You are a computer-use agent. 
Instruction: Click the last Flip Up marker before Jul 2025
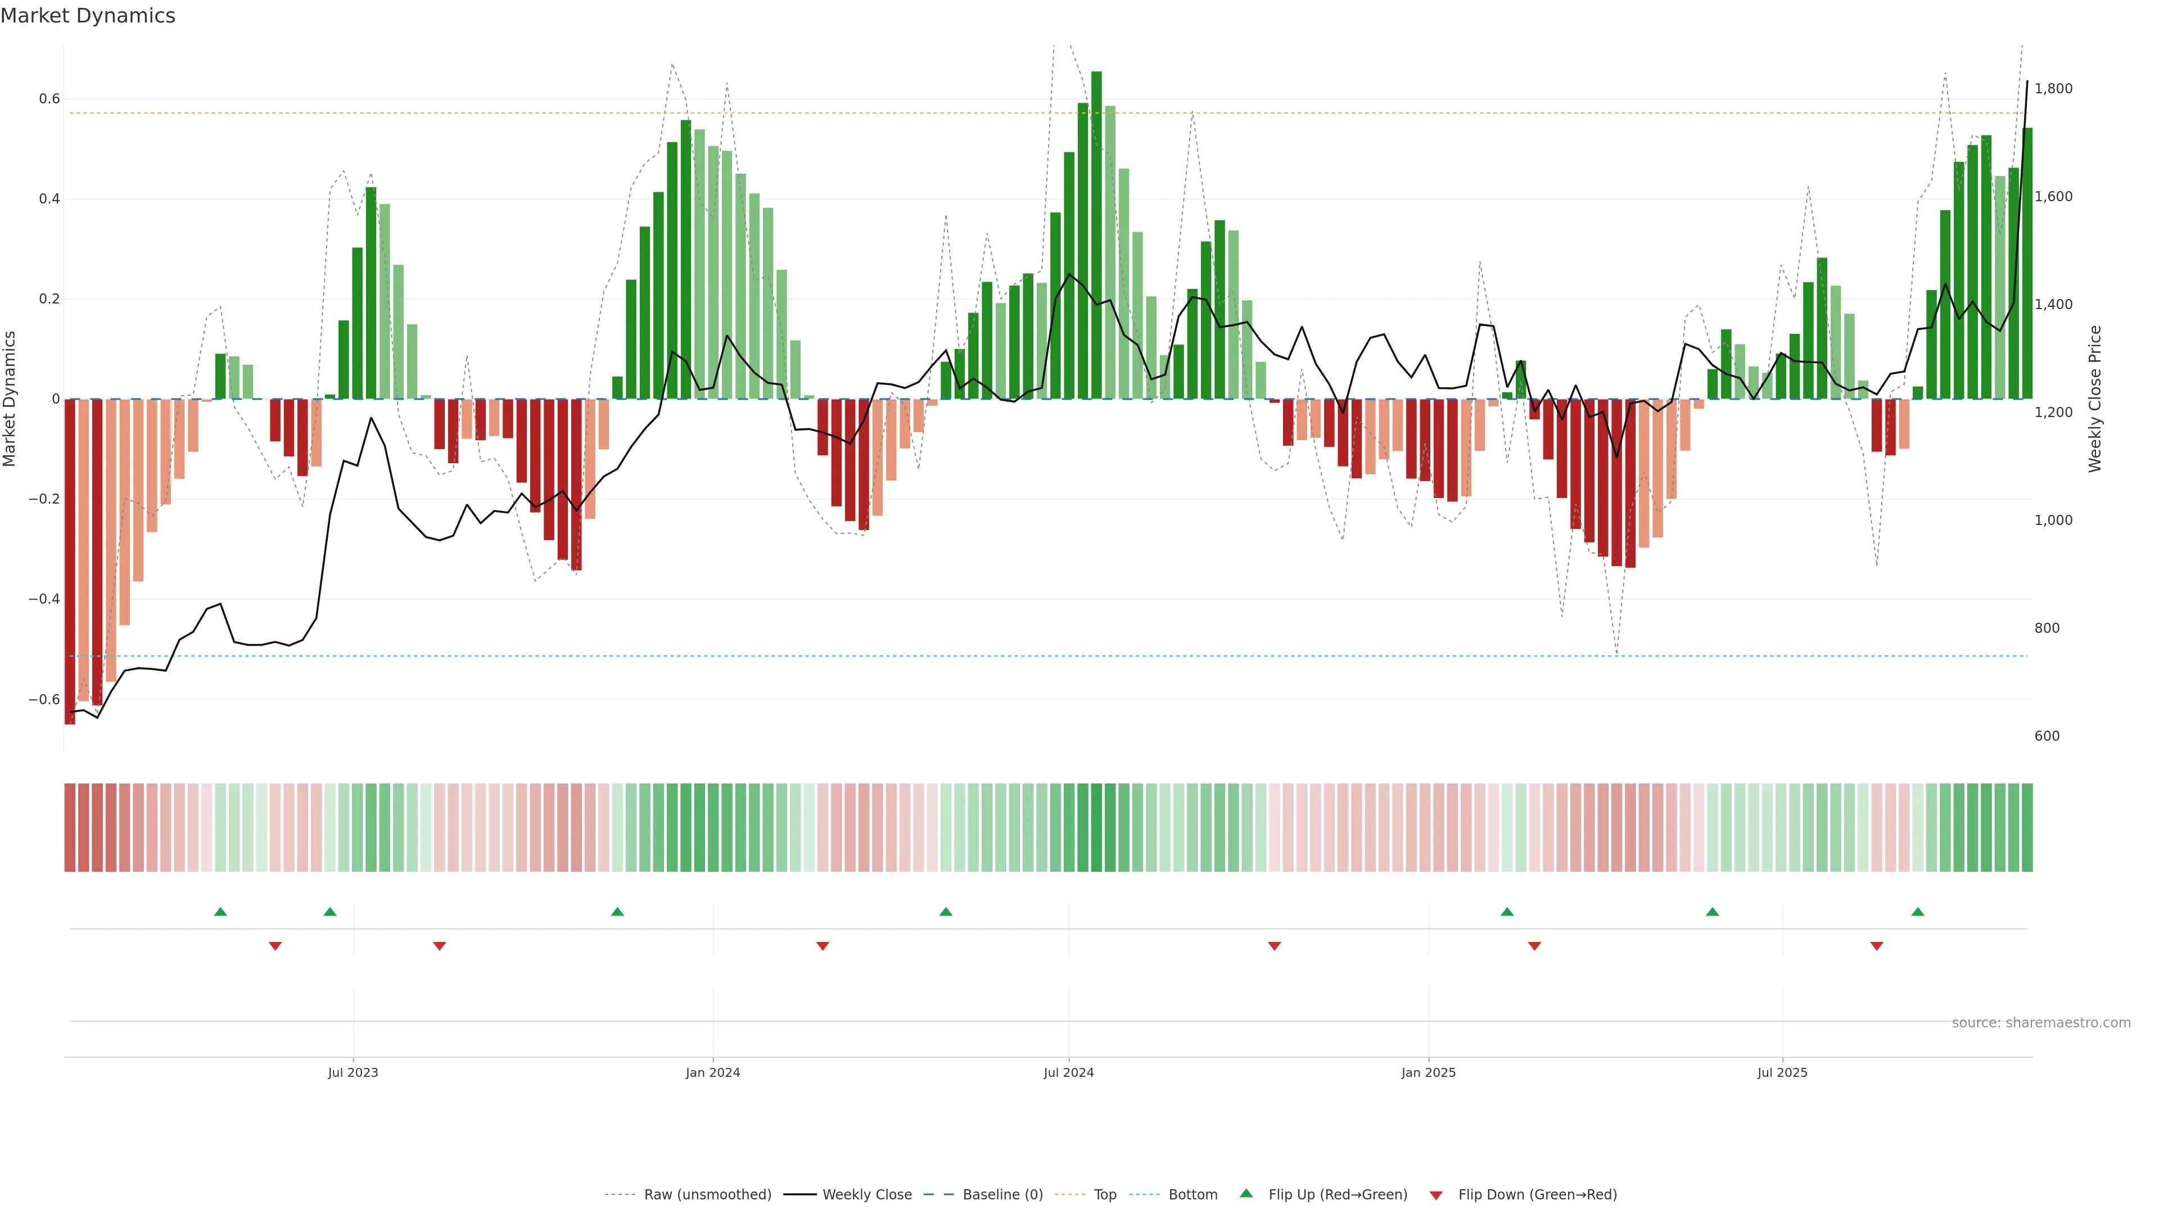tap(1712, 912)
